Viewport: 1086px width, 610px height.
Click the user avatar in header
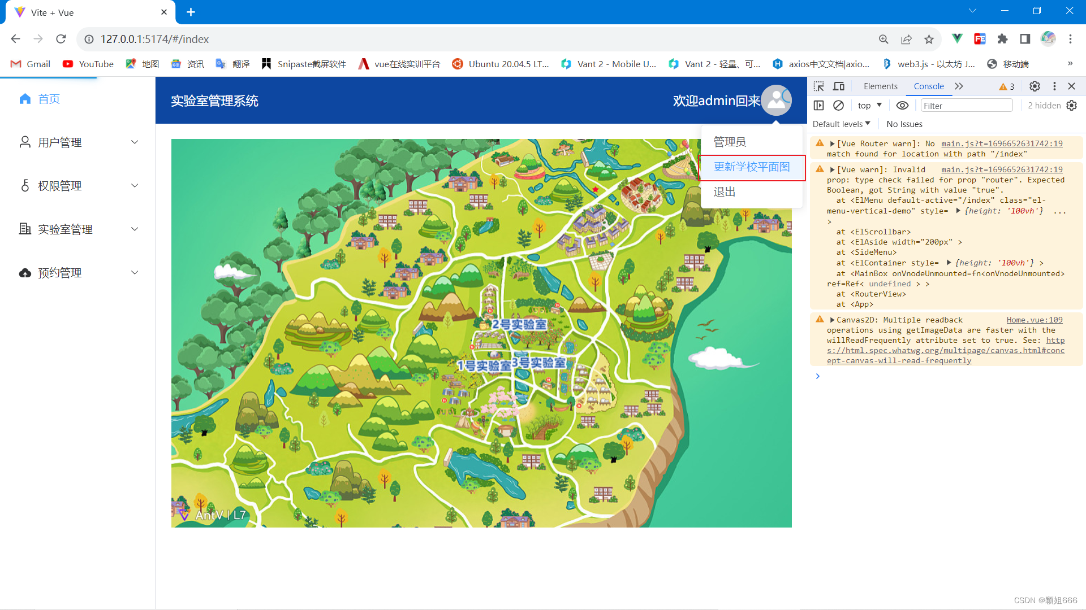(776, 101)
